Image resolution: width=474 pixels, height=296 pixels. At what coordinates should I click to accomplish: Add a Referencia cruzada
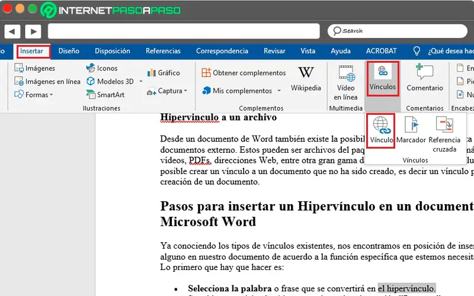(x=444, y=133)
